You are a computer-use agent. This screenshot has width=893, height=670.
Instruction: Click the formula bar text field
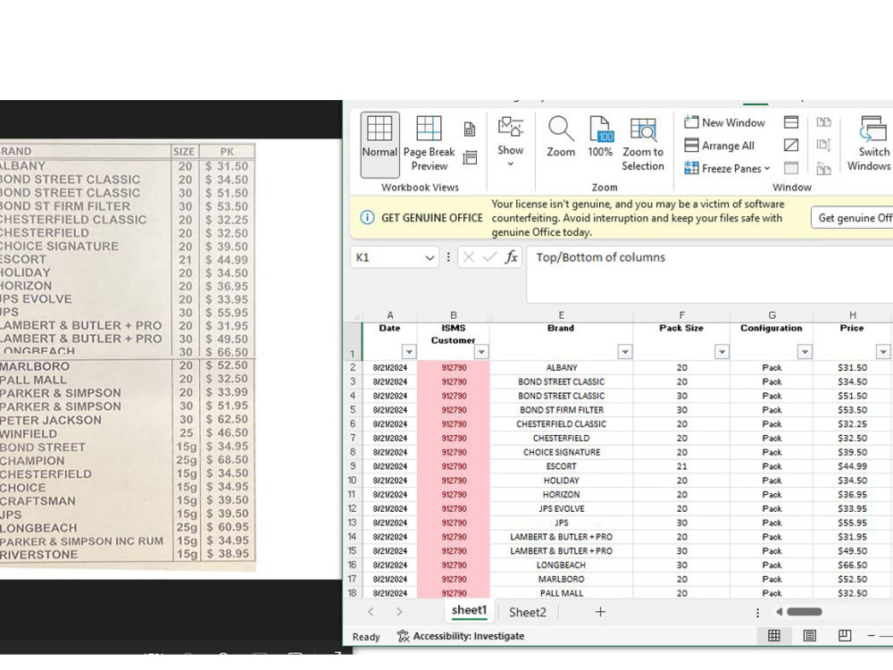(x=709, y=274)
